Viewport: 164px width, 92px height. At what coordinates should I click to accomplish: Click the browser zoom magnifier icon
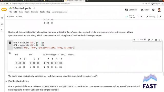[x=143, y=4]
